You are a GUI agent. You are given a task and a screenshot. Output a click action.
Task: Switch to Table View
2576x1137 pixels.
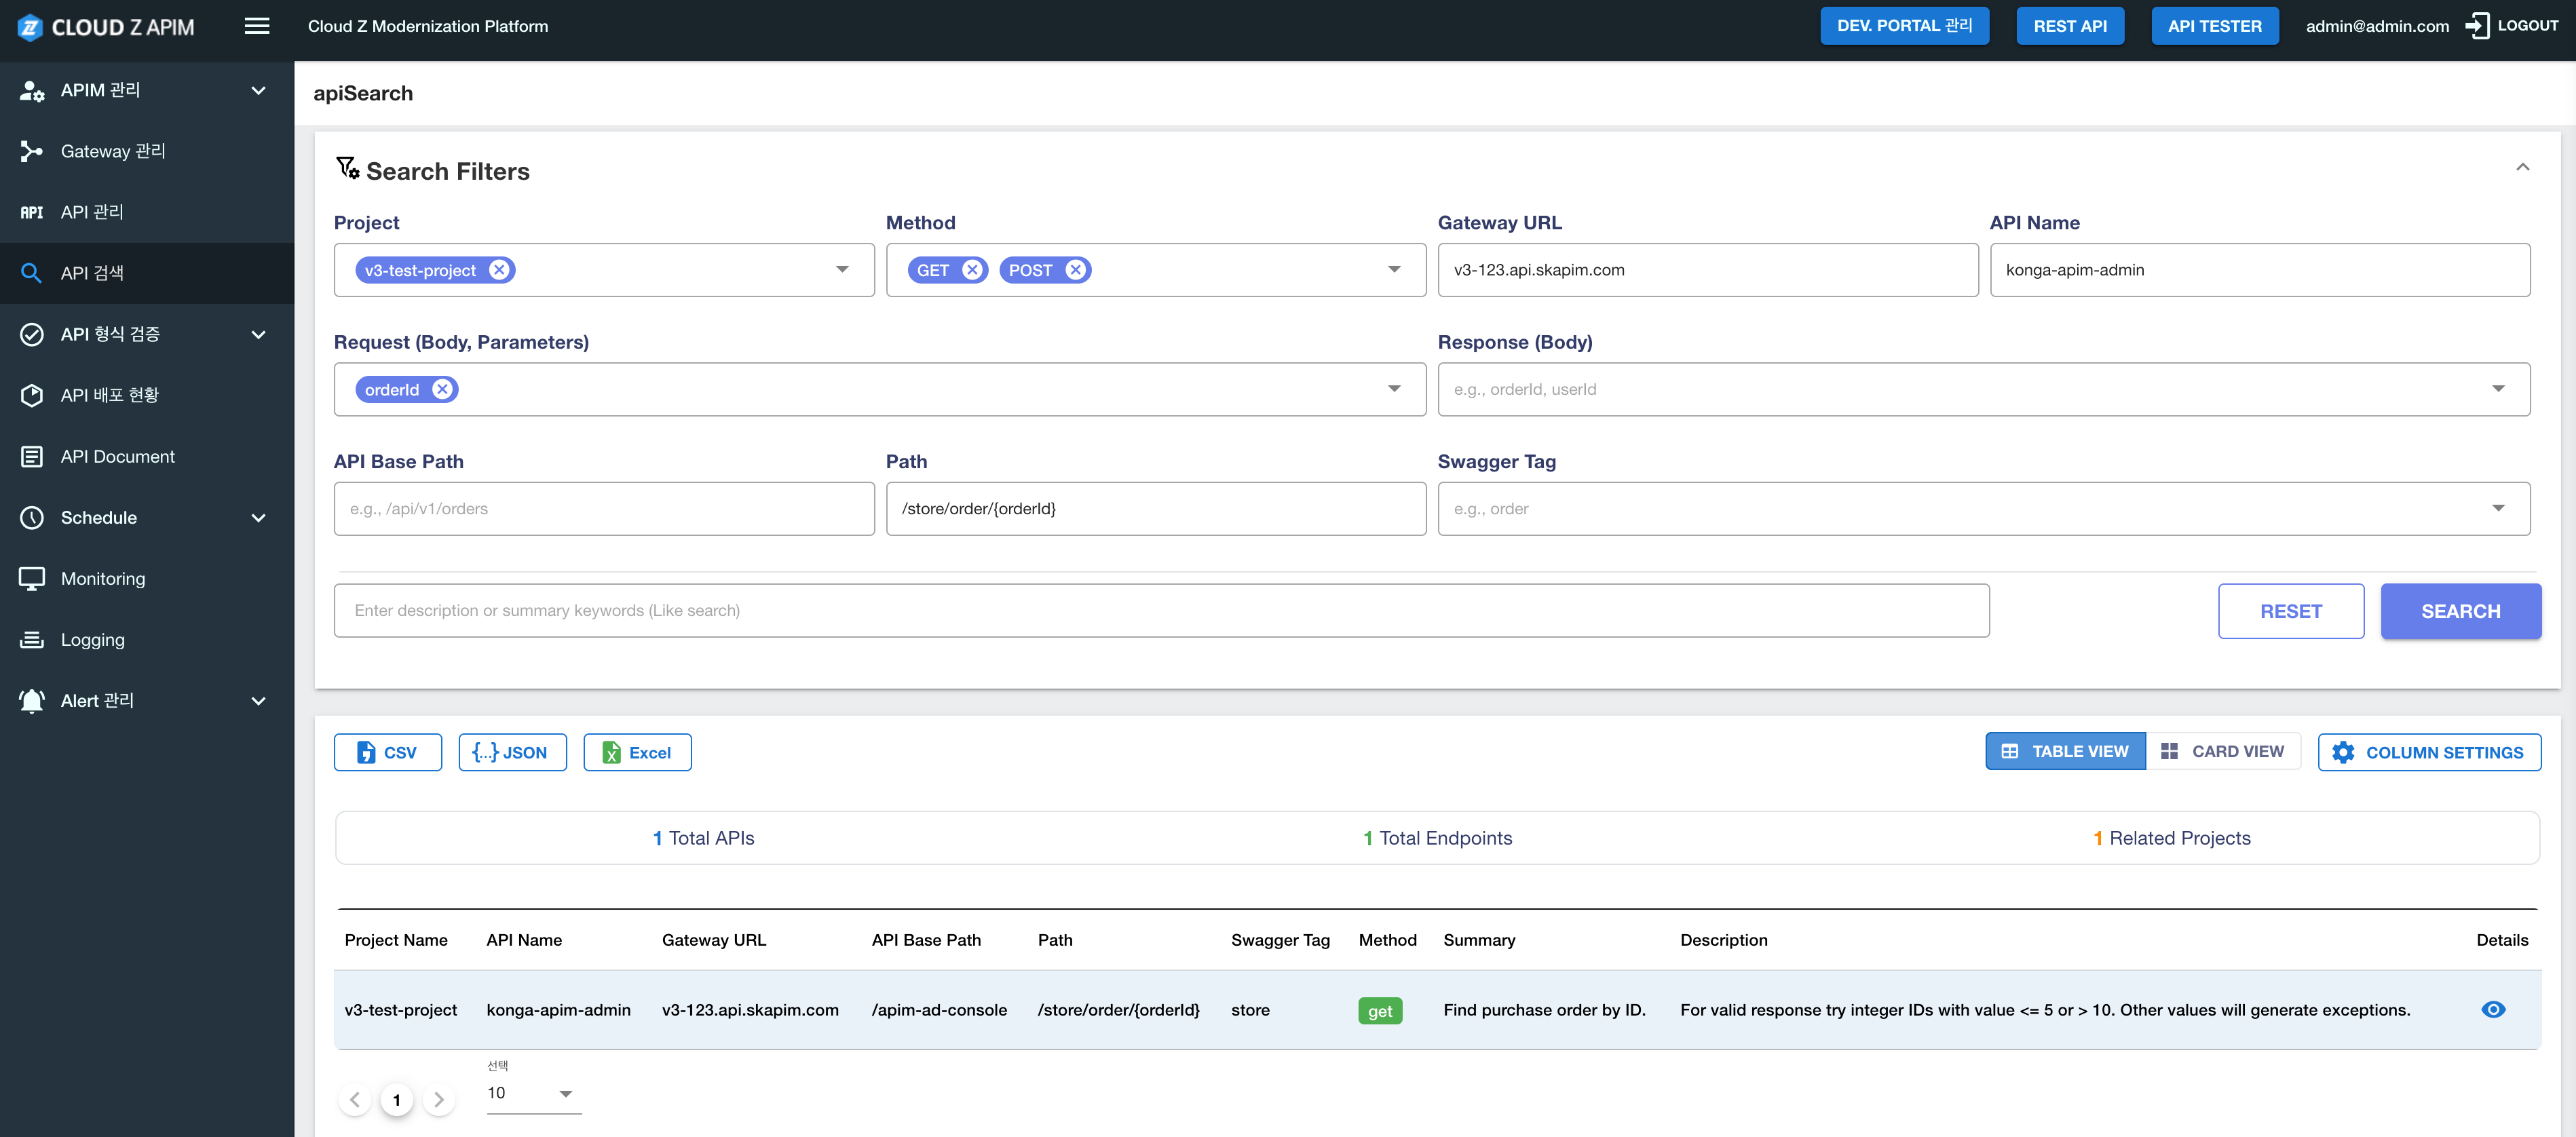(x=2065, y=751)
